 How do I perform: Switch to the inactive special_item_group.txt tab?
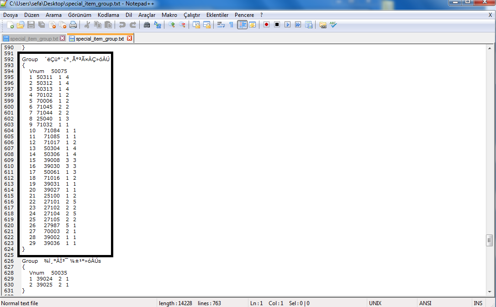[34, 38]
